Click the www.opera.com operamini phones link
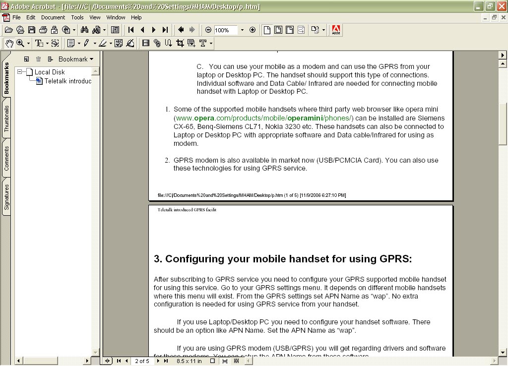This screenshot has height=366, width=508. point(263,118)
